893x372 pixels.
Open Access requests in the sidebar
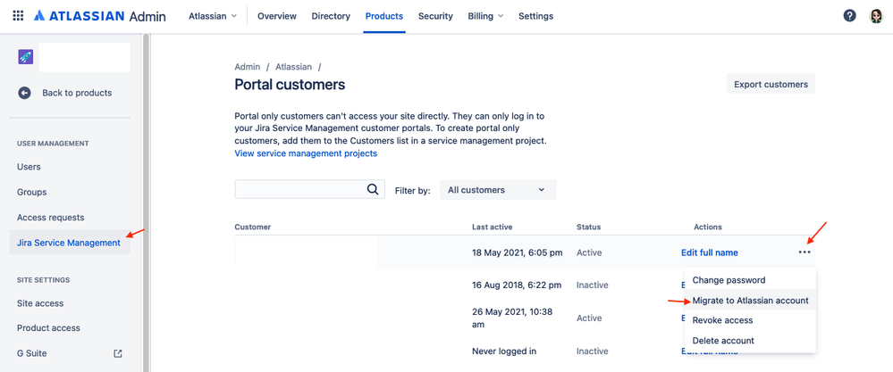(x=50, y=218)
